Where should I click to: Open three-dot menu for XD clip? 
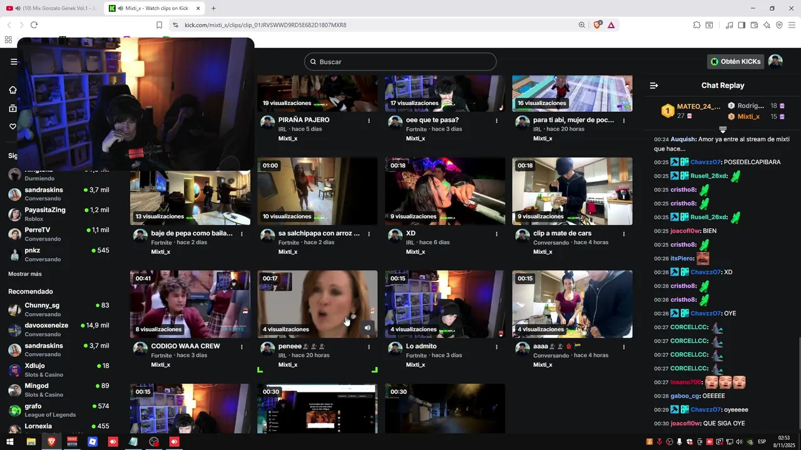tap(497, 234)
